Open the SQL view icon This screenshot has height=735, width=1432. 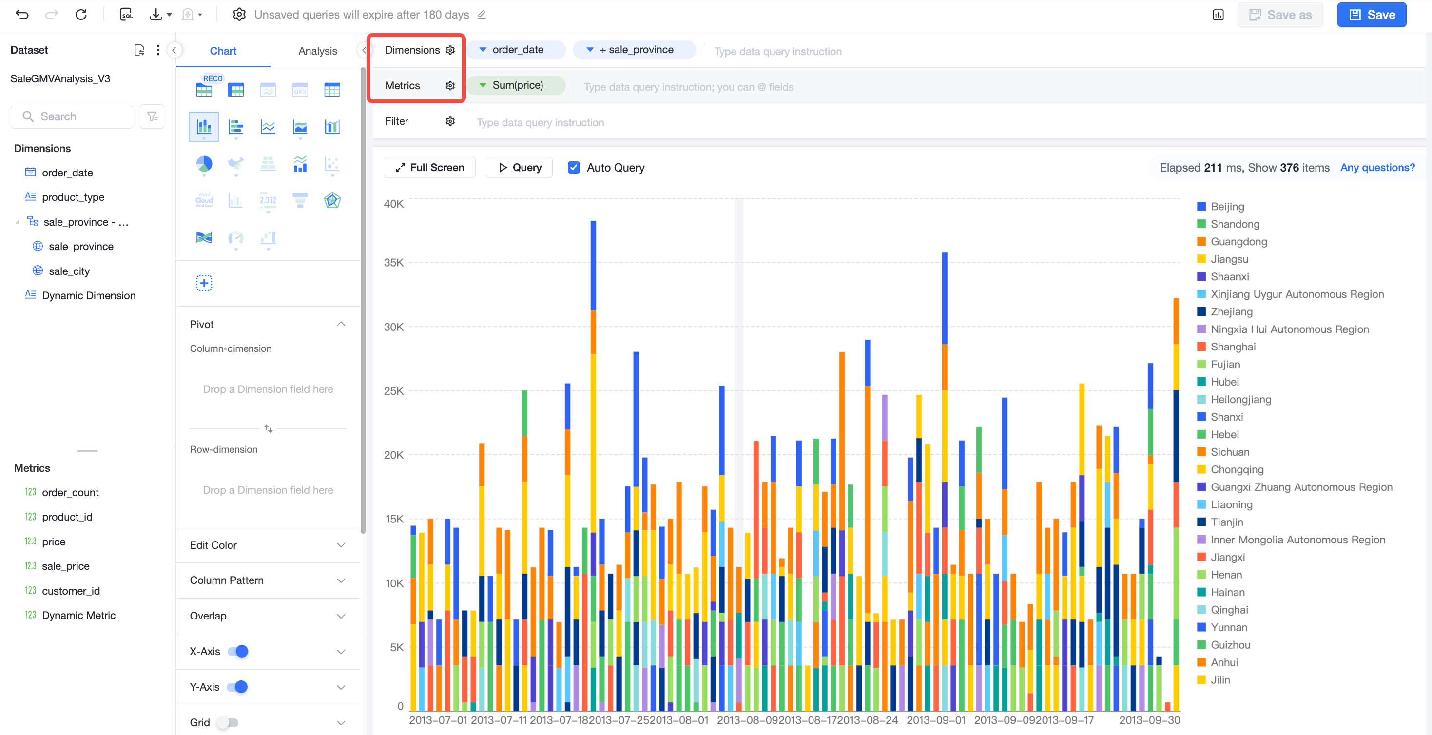coord(126,15)
